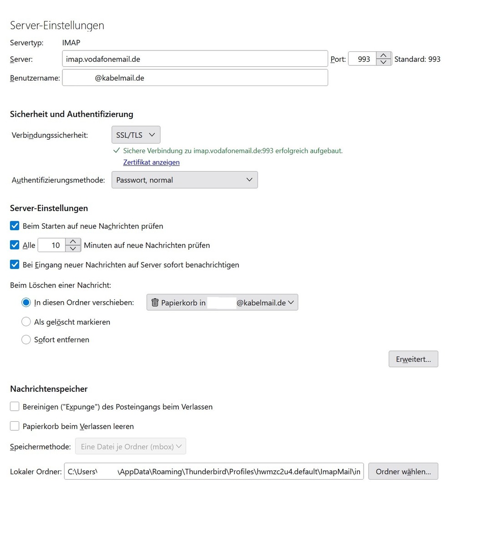
Task: Open the Verbindungssicherheit SSL/TLS dropdown
Action: pos(136,135)
